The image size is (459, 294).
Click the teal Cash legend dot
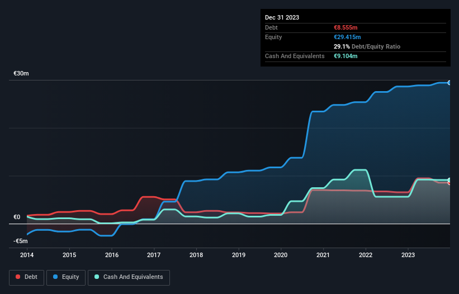pos(97,277)
